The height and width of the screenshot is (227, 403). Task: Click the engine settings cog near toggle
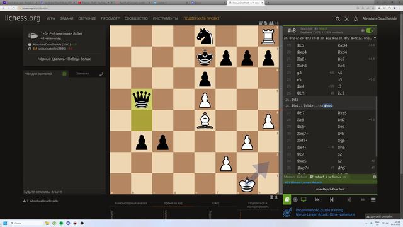point(363,30)
